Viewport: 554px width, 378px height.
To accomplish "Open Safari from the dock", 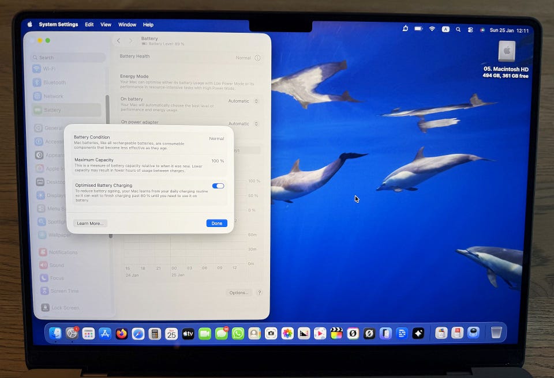I will click(x=138, y=334).
